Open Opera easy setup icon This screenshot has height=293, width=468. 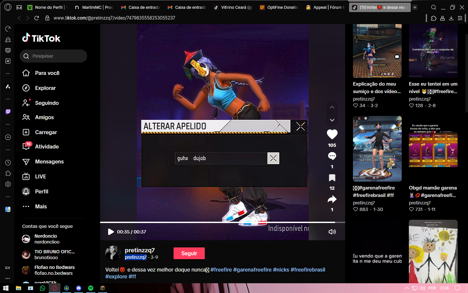(x=460, y=18)
